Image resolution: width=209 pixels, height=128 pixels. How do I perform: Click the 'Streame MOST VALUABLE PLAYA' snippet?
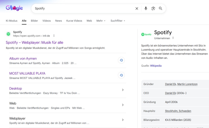pos(42,78)
